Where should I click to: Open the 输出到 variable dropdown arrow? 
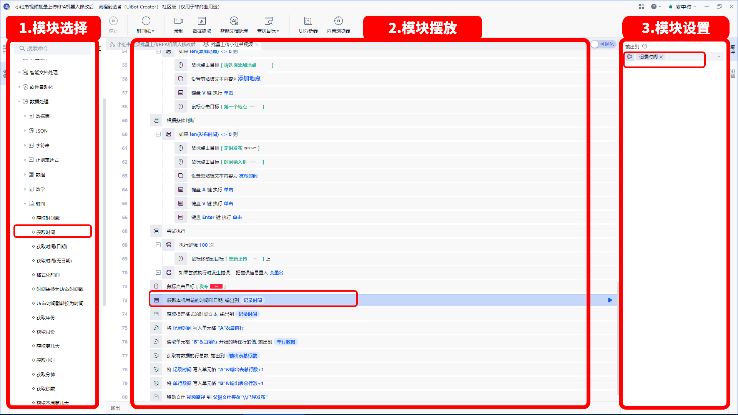719,56
